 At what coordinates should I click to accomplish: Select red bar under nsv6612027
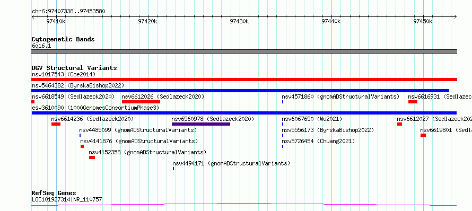pyautogui.click(x=399, y=124)
